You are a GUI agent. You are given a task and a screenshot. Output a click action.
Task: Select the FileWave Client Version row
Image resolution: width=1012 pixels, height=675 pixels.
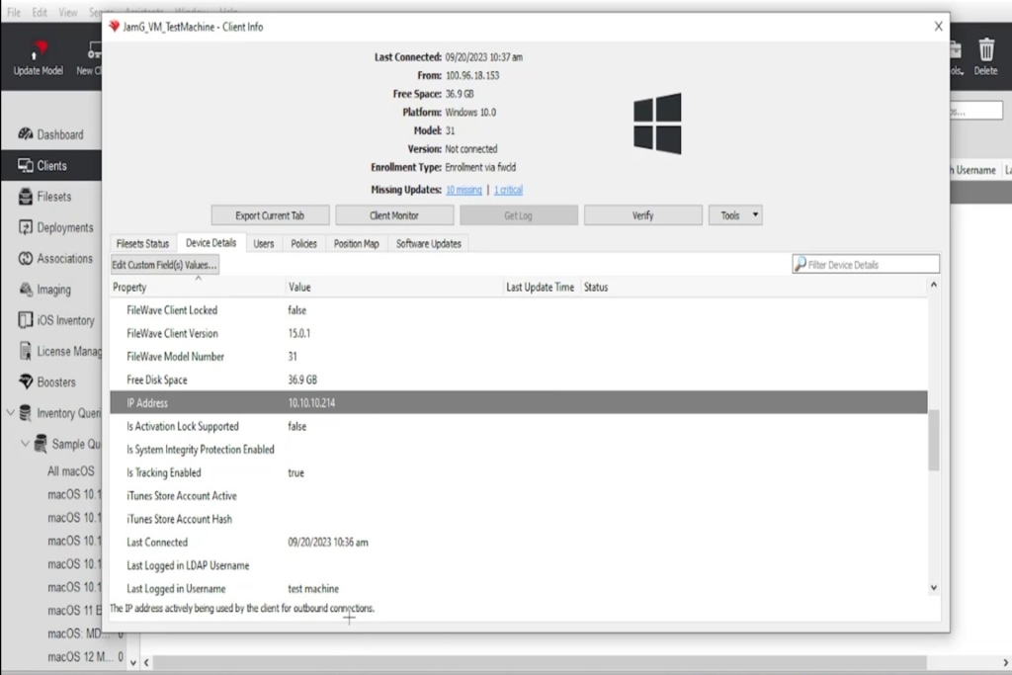tap(518, 334)
